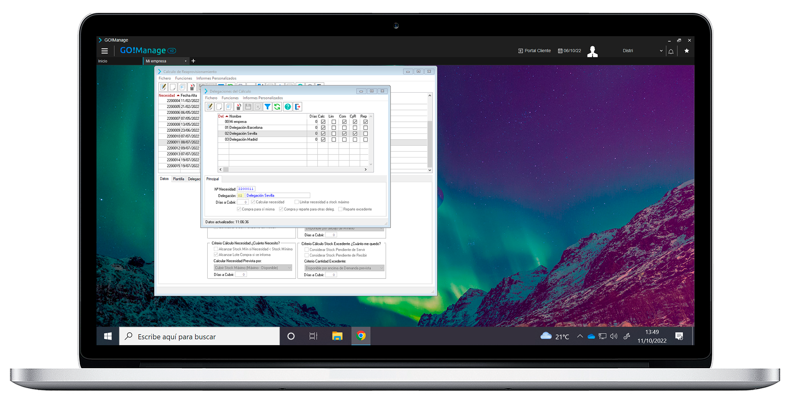Click the favorites star icon in header
Image resolution: width=791 pixels, height=407 pixels.
point(687,51)
